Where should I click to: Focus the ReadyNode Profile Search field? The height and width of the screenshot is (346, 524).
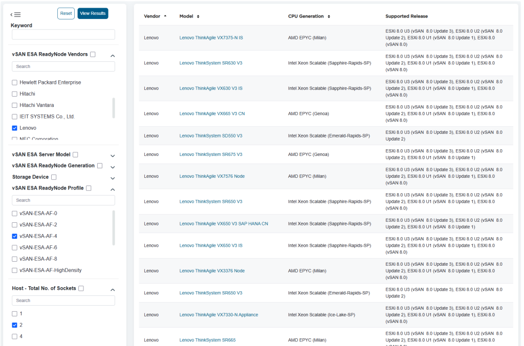pos(63,200)
